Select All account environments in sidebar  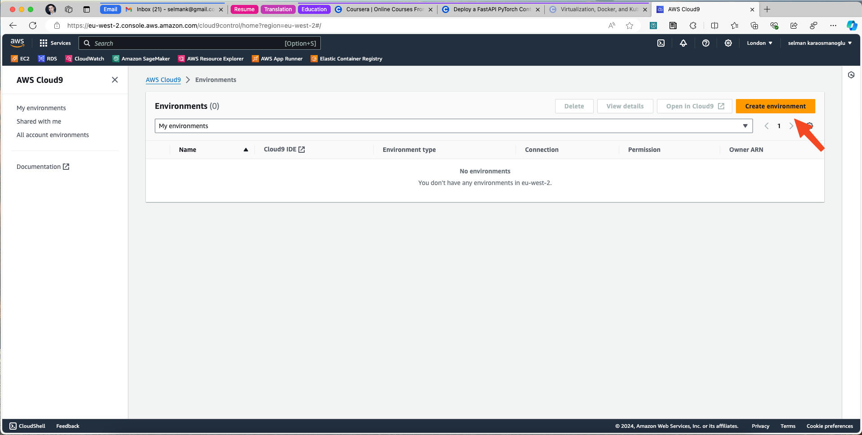(53, 135)
